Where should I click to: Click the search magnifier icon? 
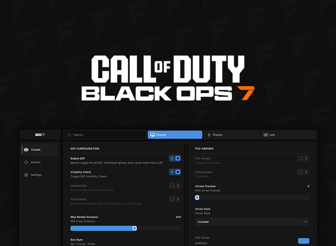(x=69, y=135)
